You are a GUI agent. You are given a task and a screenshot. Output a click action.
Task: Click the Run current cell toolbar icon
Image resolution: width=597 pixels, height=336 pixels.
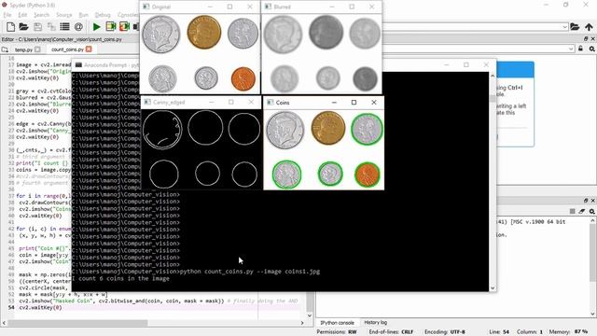[111, 27]
